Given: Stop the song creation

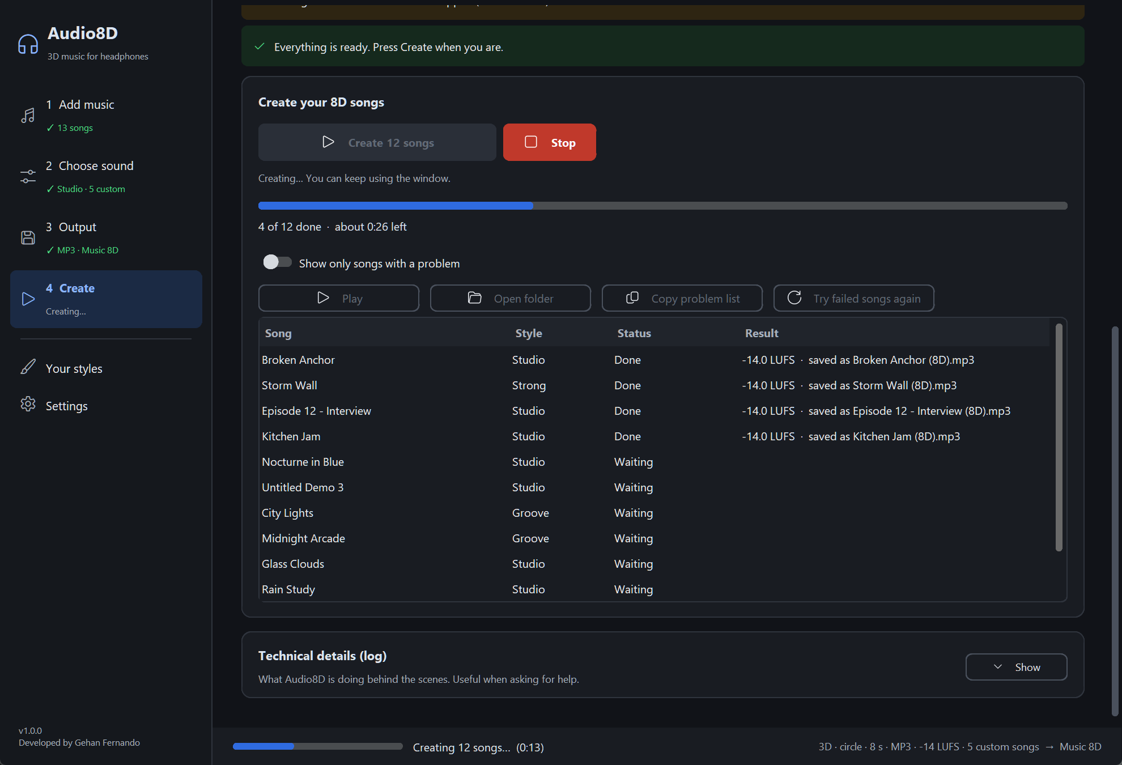Looking at the screenshot, I should pos(549,142).
